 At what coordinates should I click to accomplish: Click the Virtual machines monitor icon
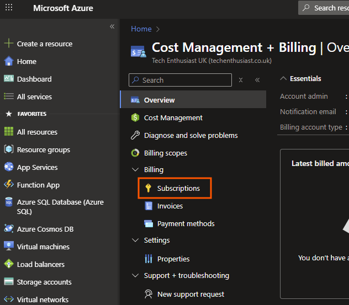tap(9, 246)
